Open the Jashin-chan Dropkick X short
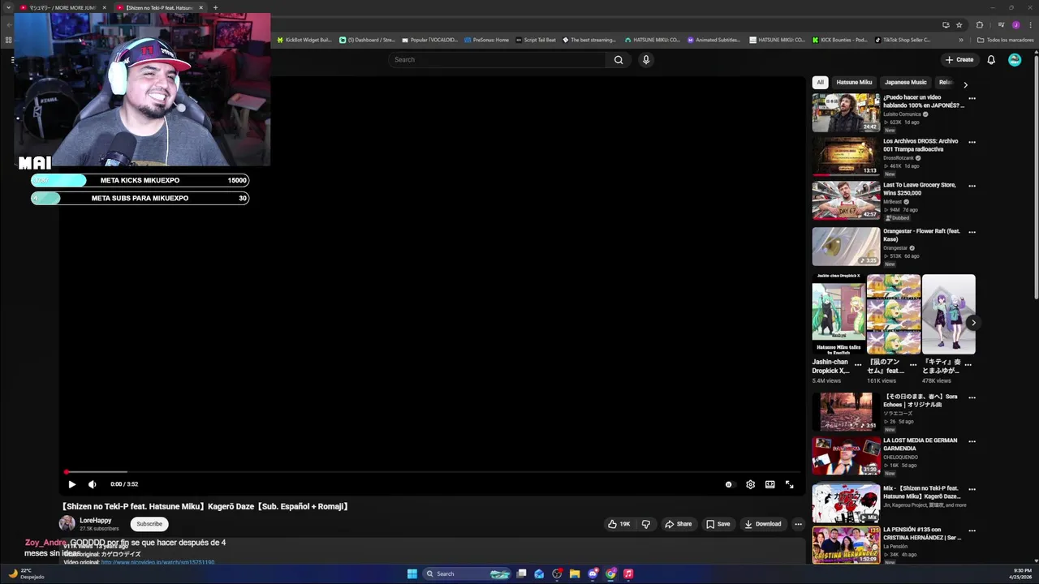 (x=839, y=314)
